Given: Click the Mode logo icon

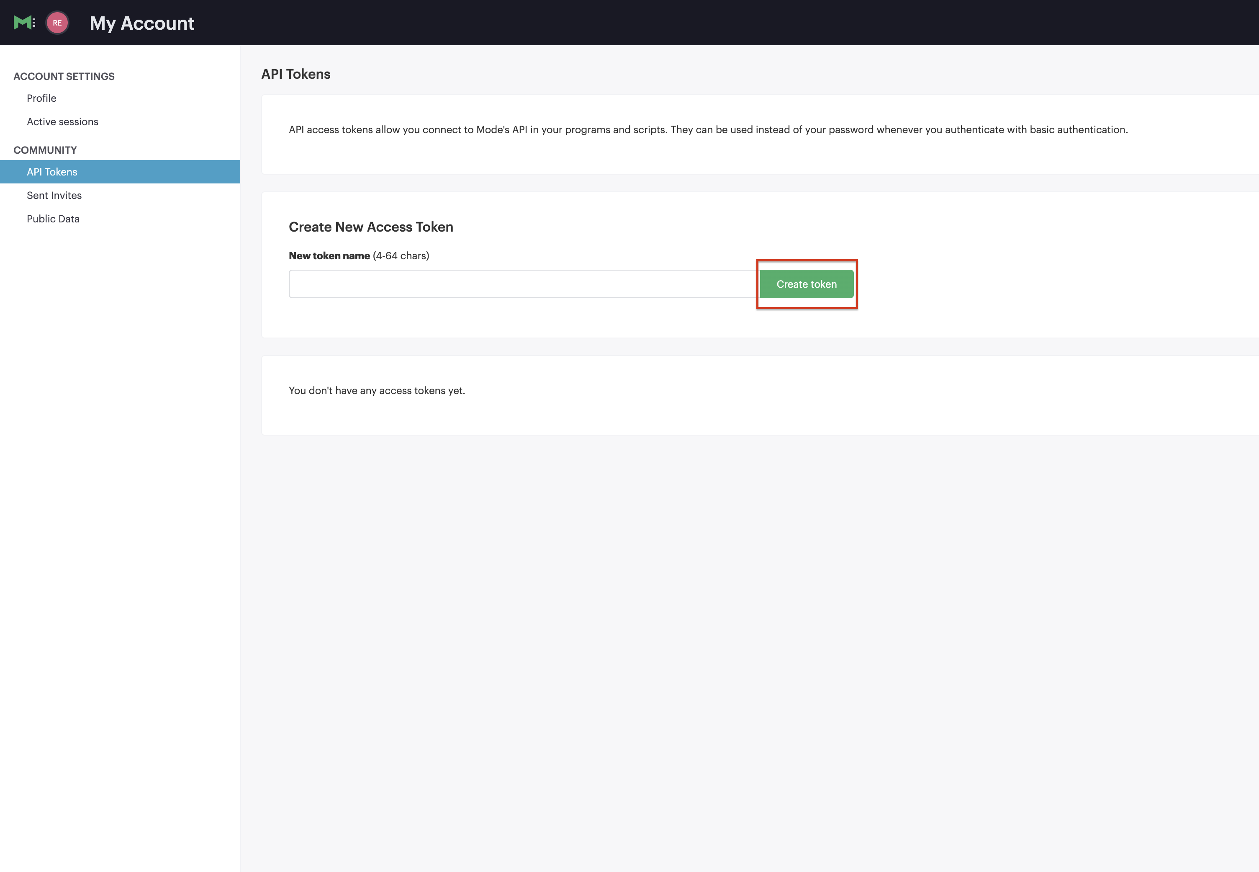Looking at the screenshot, I should (24, 22).
